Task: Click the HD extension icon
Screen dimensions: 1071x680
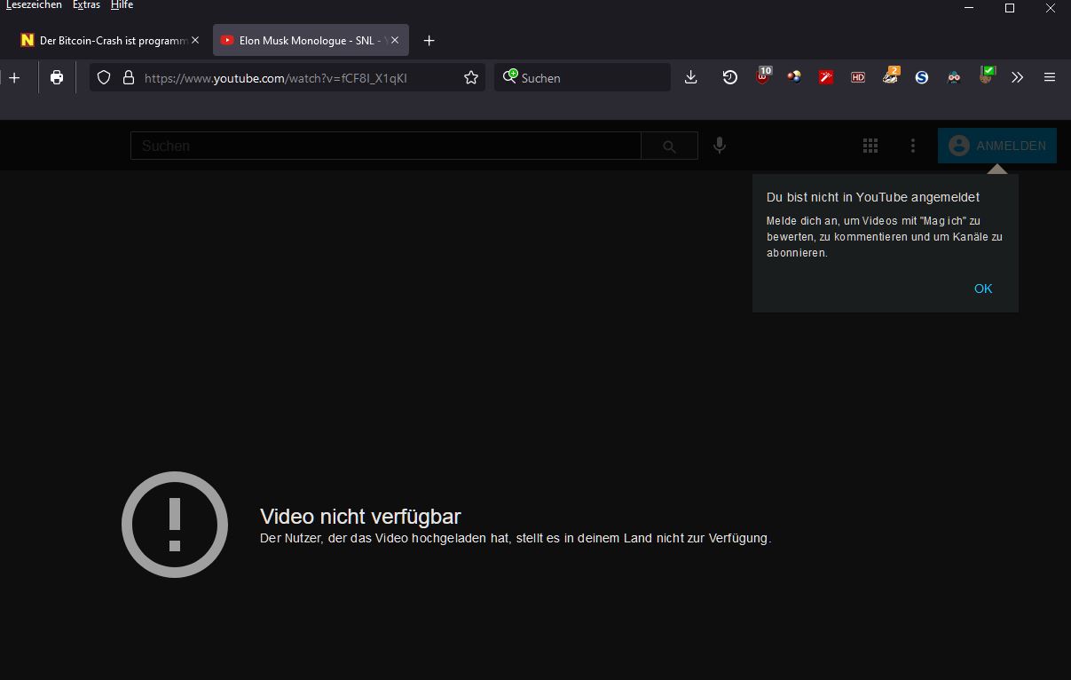Action: tap(857, 77)
